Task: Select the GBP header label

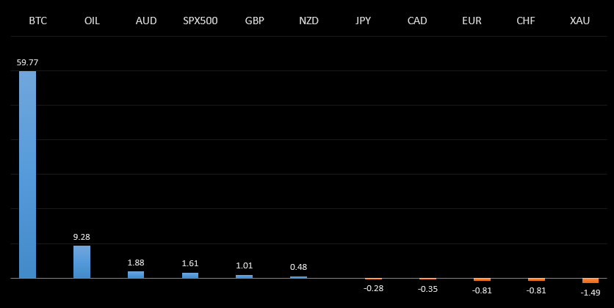Action: [x=255, y=21]
